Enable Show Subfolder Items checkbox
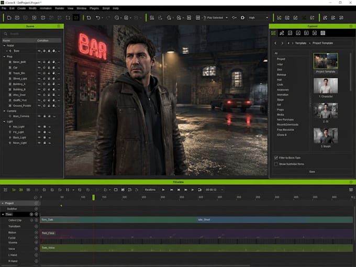This screenshot has width=356, height=267. pos(276,164)
